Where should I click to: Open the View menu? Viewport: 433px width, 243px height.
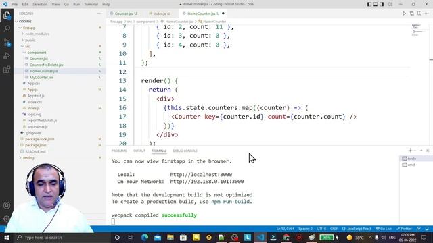(x=55, y=5)
